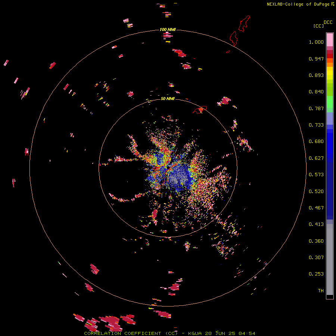336x336 pixels.
Task: Click the 100 NMI range ring label
Action: 168,29
